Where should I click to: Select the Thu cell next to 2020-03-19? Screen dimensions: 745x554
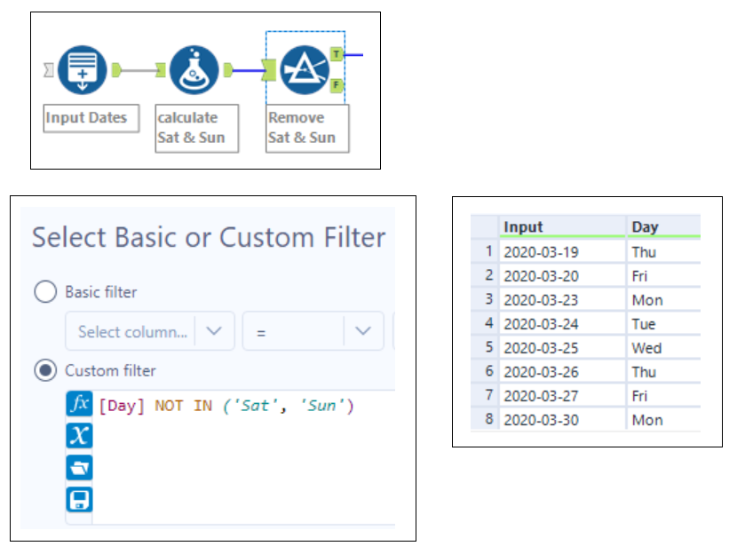pos(664,252)
